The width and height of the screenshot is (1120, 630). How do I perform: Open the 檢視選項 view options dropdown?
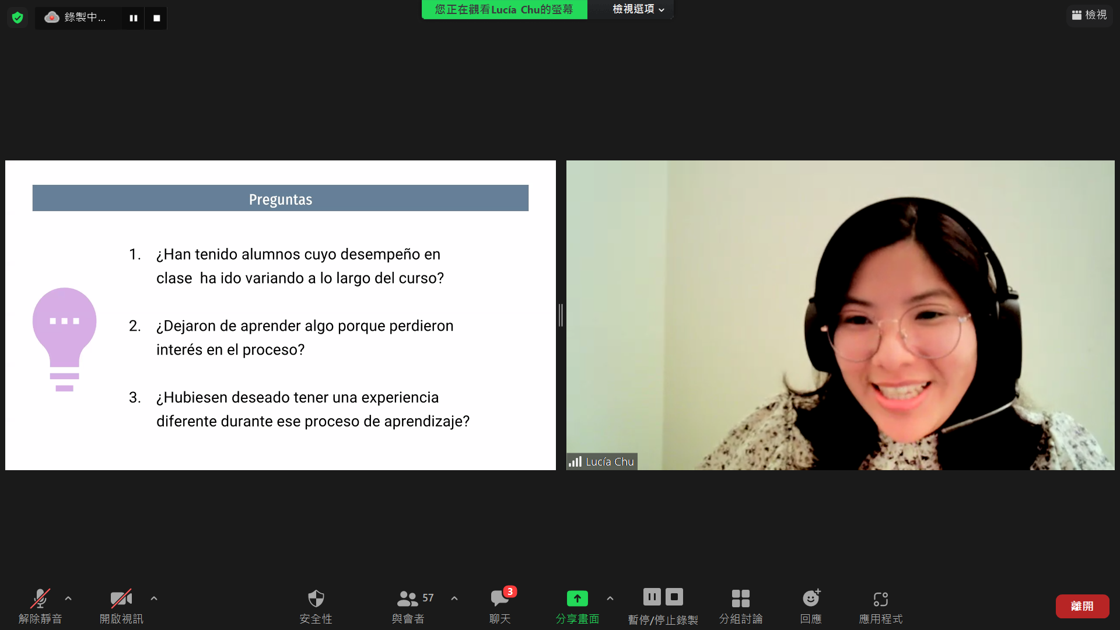point(638,9)
